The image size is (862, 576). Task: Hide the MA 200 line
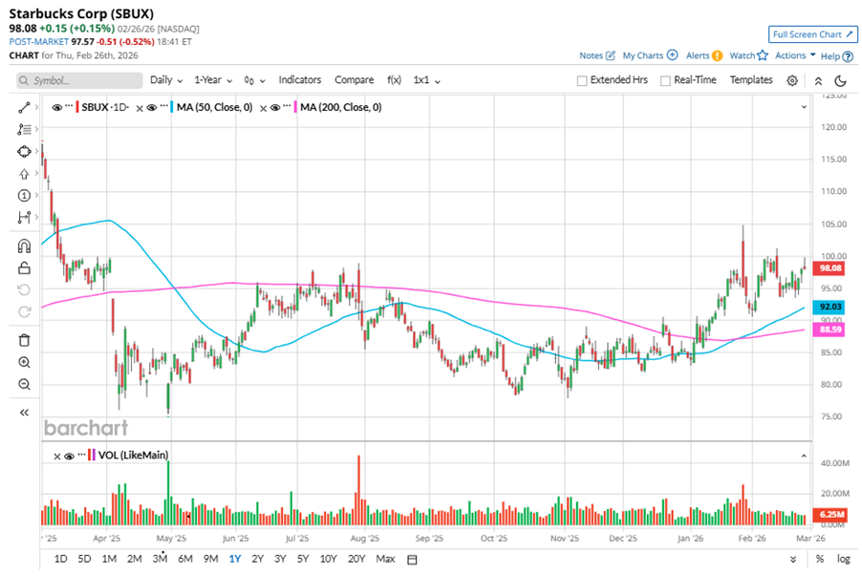pos(275,108)
